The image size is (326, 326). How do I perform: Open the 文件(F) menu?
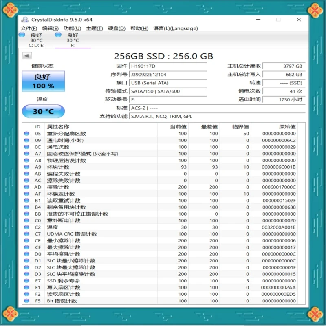[30, 28]
